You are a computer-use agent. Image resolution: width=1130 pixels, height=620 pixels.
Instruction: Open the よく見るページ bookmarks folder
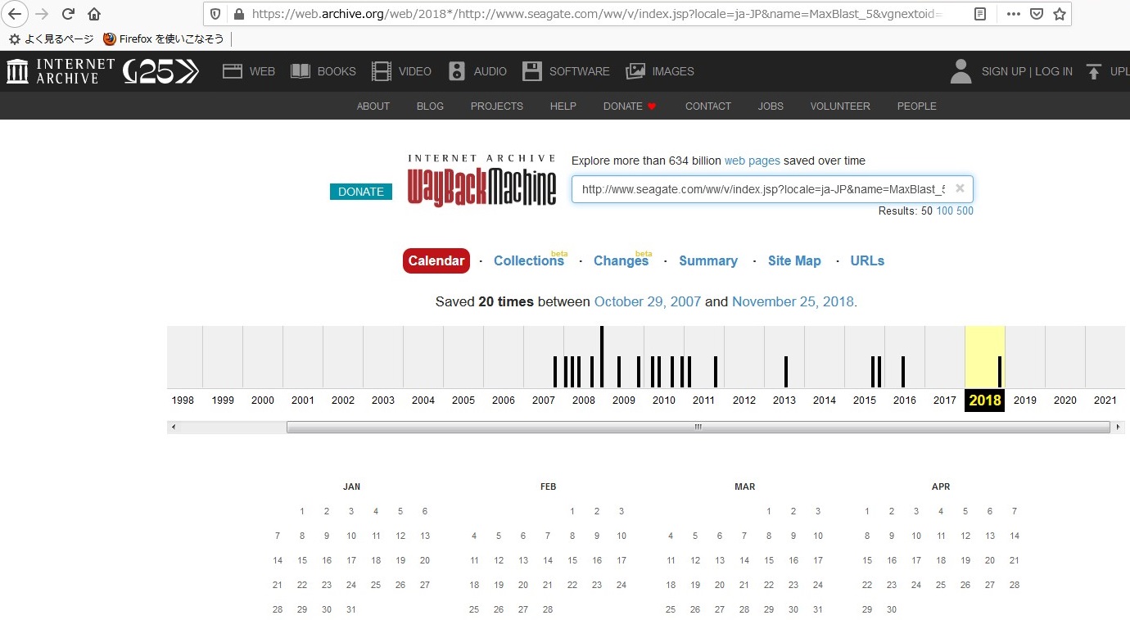[x=51, y=38]
